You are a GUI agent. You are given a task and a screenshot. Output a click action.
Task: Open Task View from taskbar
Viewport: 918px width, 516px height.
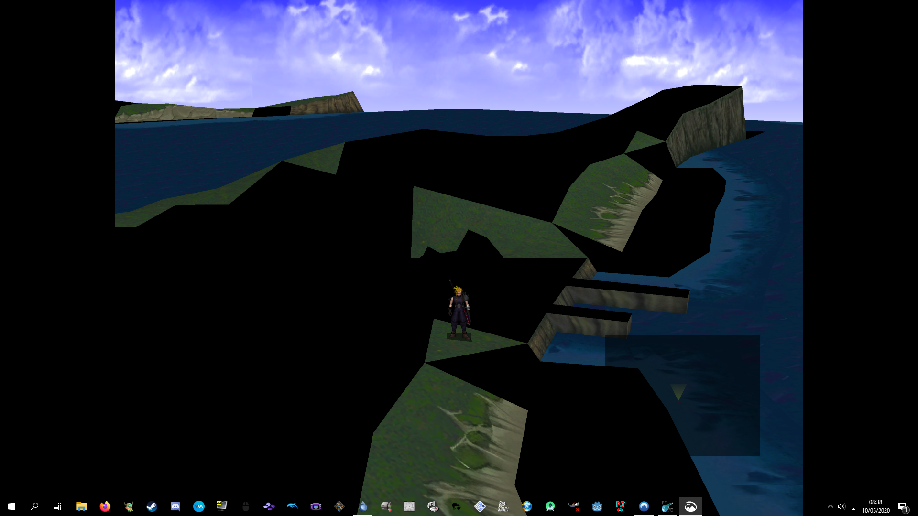pyautogui.click(x=57, y=506)
